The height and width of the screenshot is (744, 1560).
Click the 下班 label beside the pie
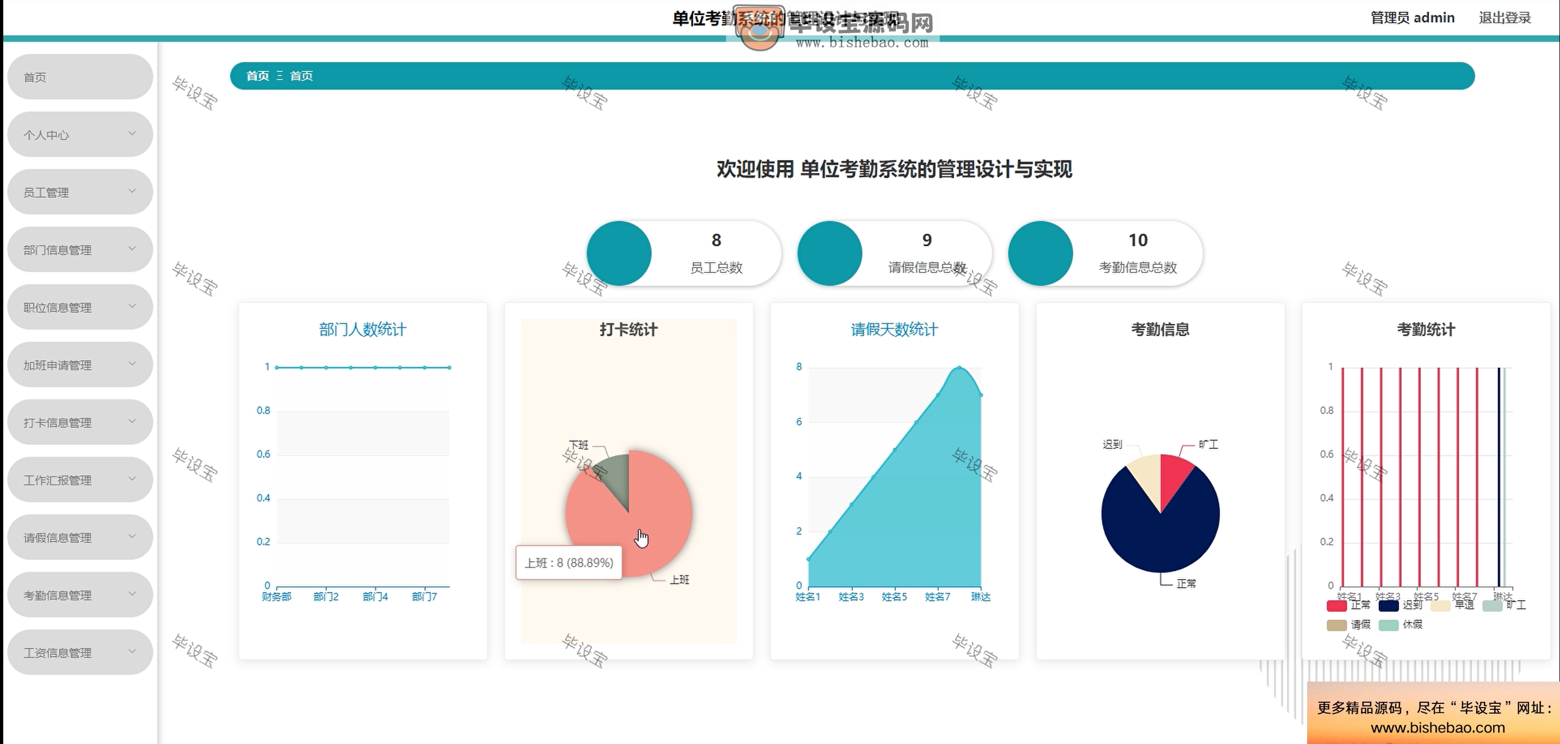578,444
